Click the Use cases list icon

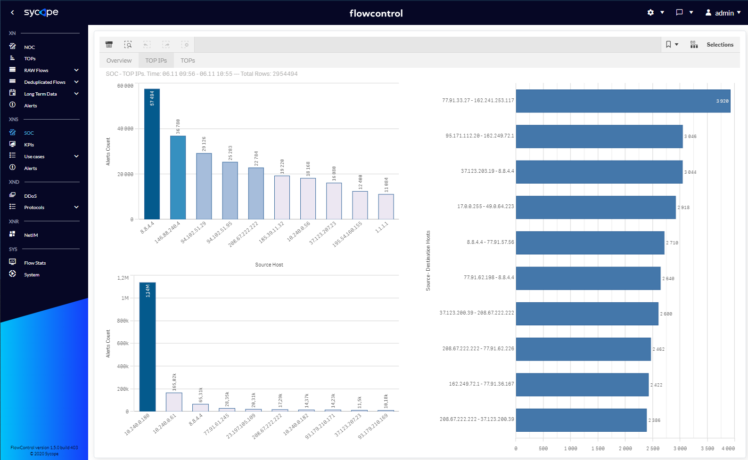13,155
